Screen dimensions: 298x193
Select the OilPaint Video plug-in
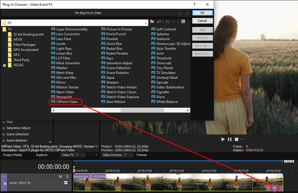pos(65,102)
